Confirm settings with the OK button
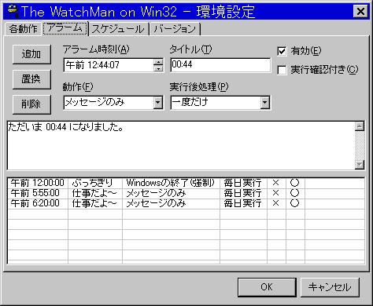This screenshot has width=373, height=306. click(x=267, y=287)
